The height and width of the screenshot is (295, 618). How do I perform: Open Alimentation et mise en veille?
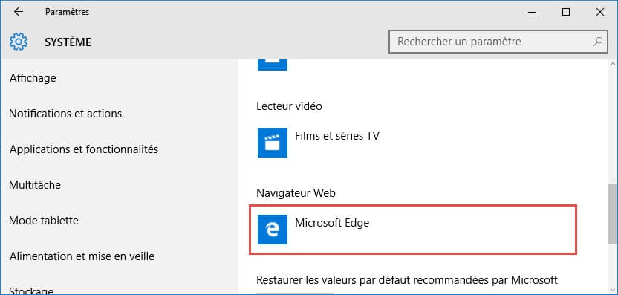(x=82, y=256)
